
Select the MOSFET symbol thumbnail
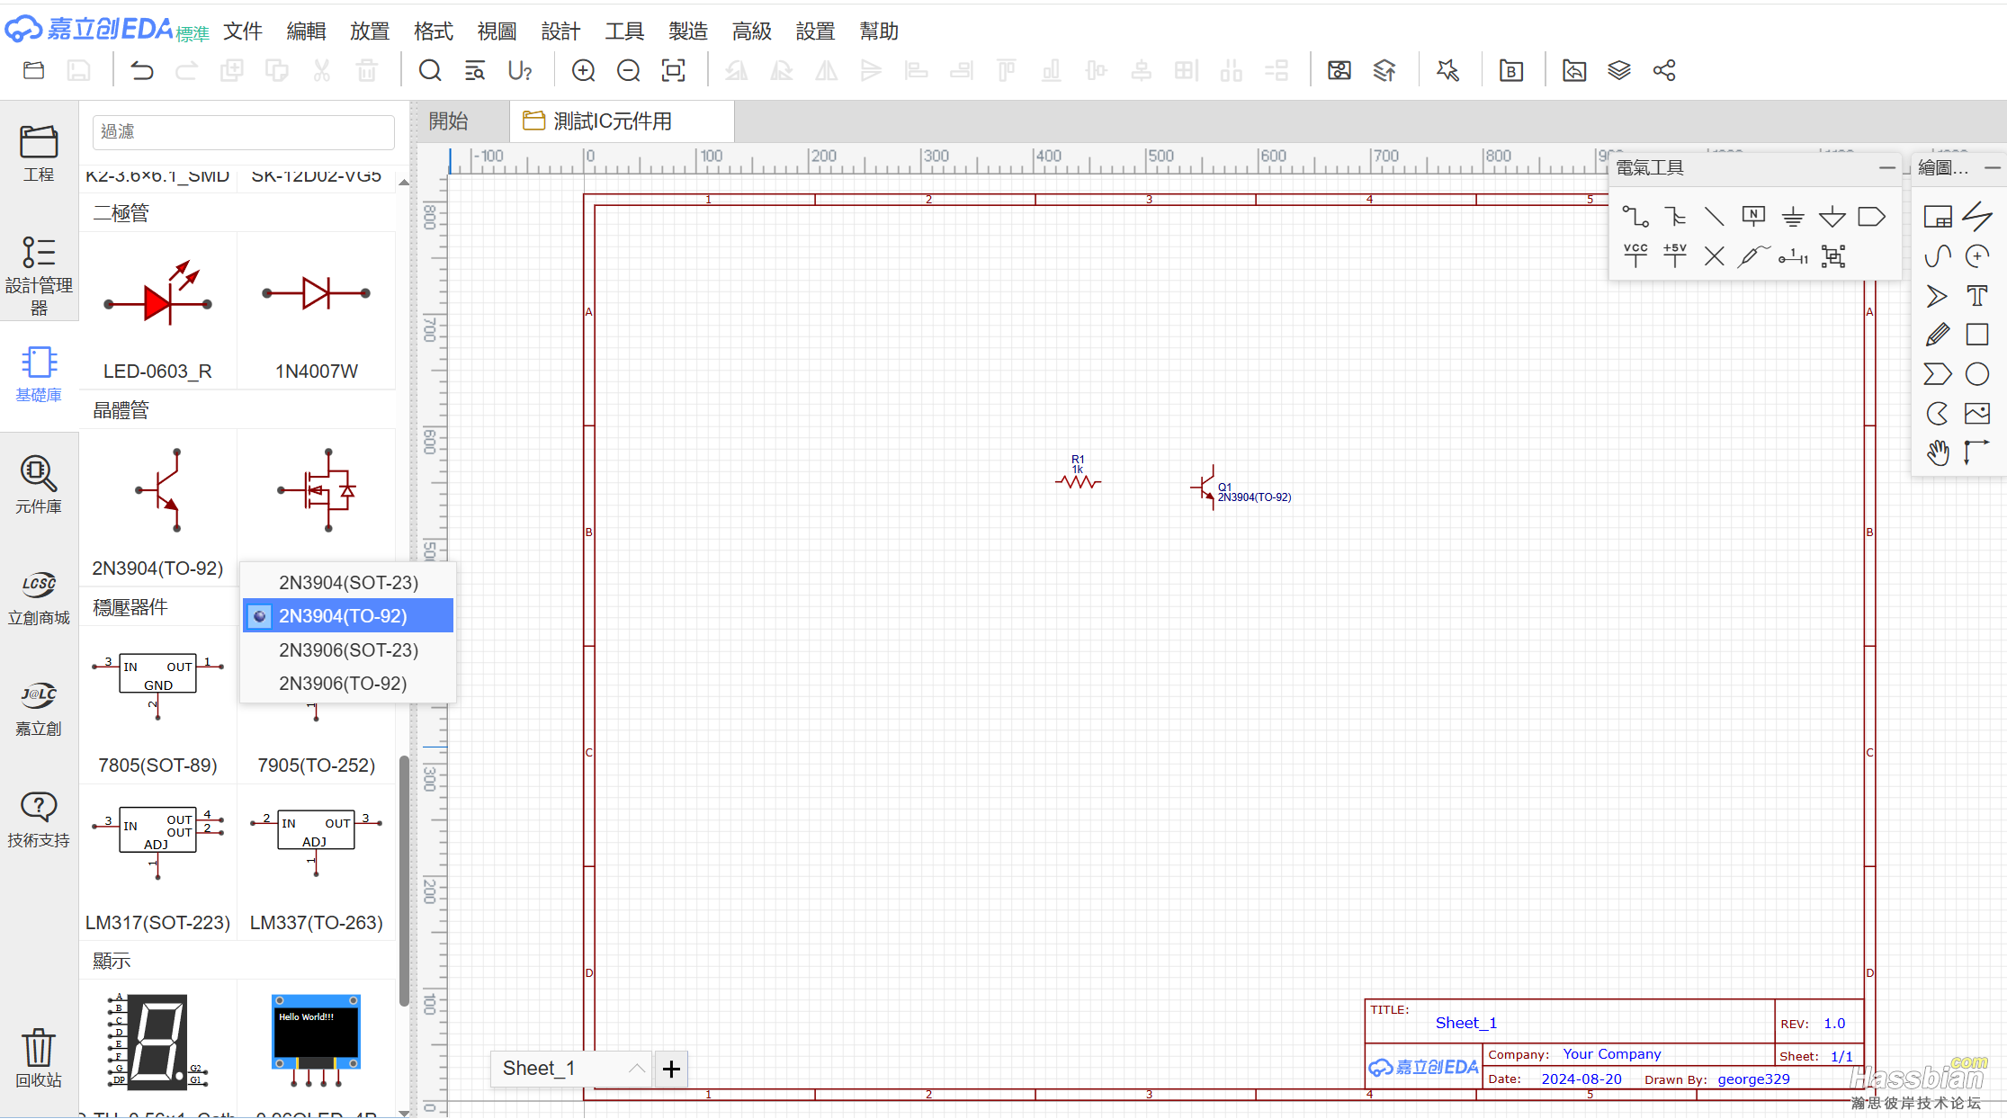coord(316,490)
